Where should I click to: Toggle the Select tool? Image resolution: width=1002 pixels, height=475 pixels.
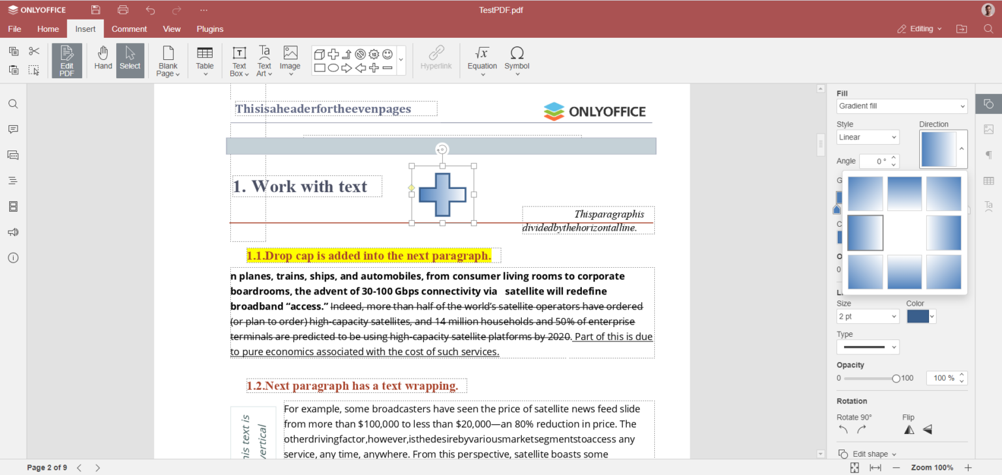tap(130, 60)
